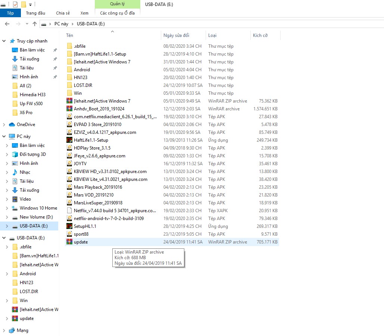The height and width of the screenshot is (336, 384).
Task: Click the Hình ảnh pictures icon under PC này
Action: point(15,163)
